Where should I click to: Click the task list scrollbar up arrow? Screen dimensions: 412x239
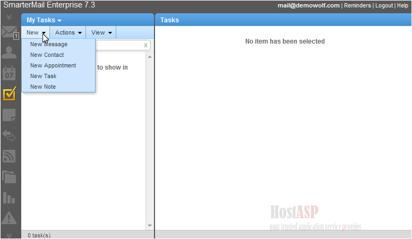(x=150, y=57)
